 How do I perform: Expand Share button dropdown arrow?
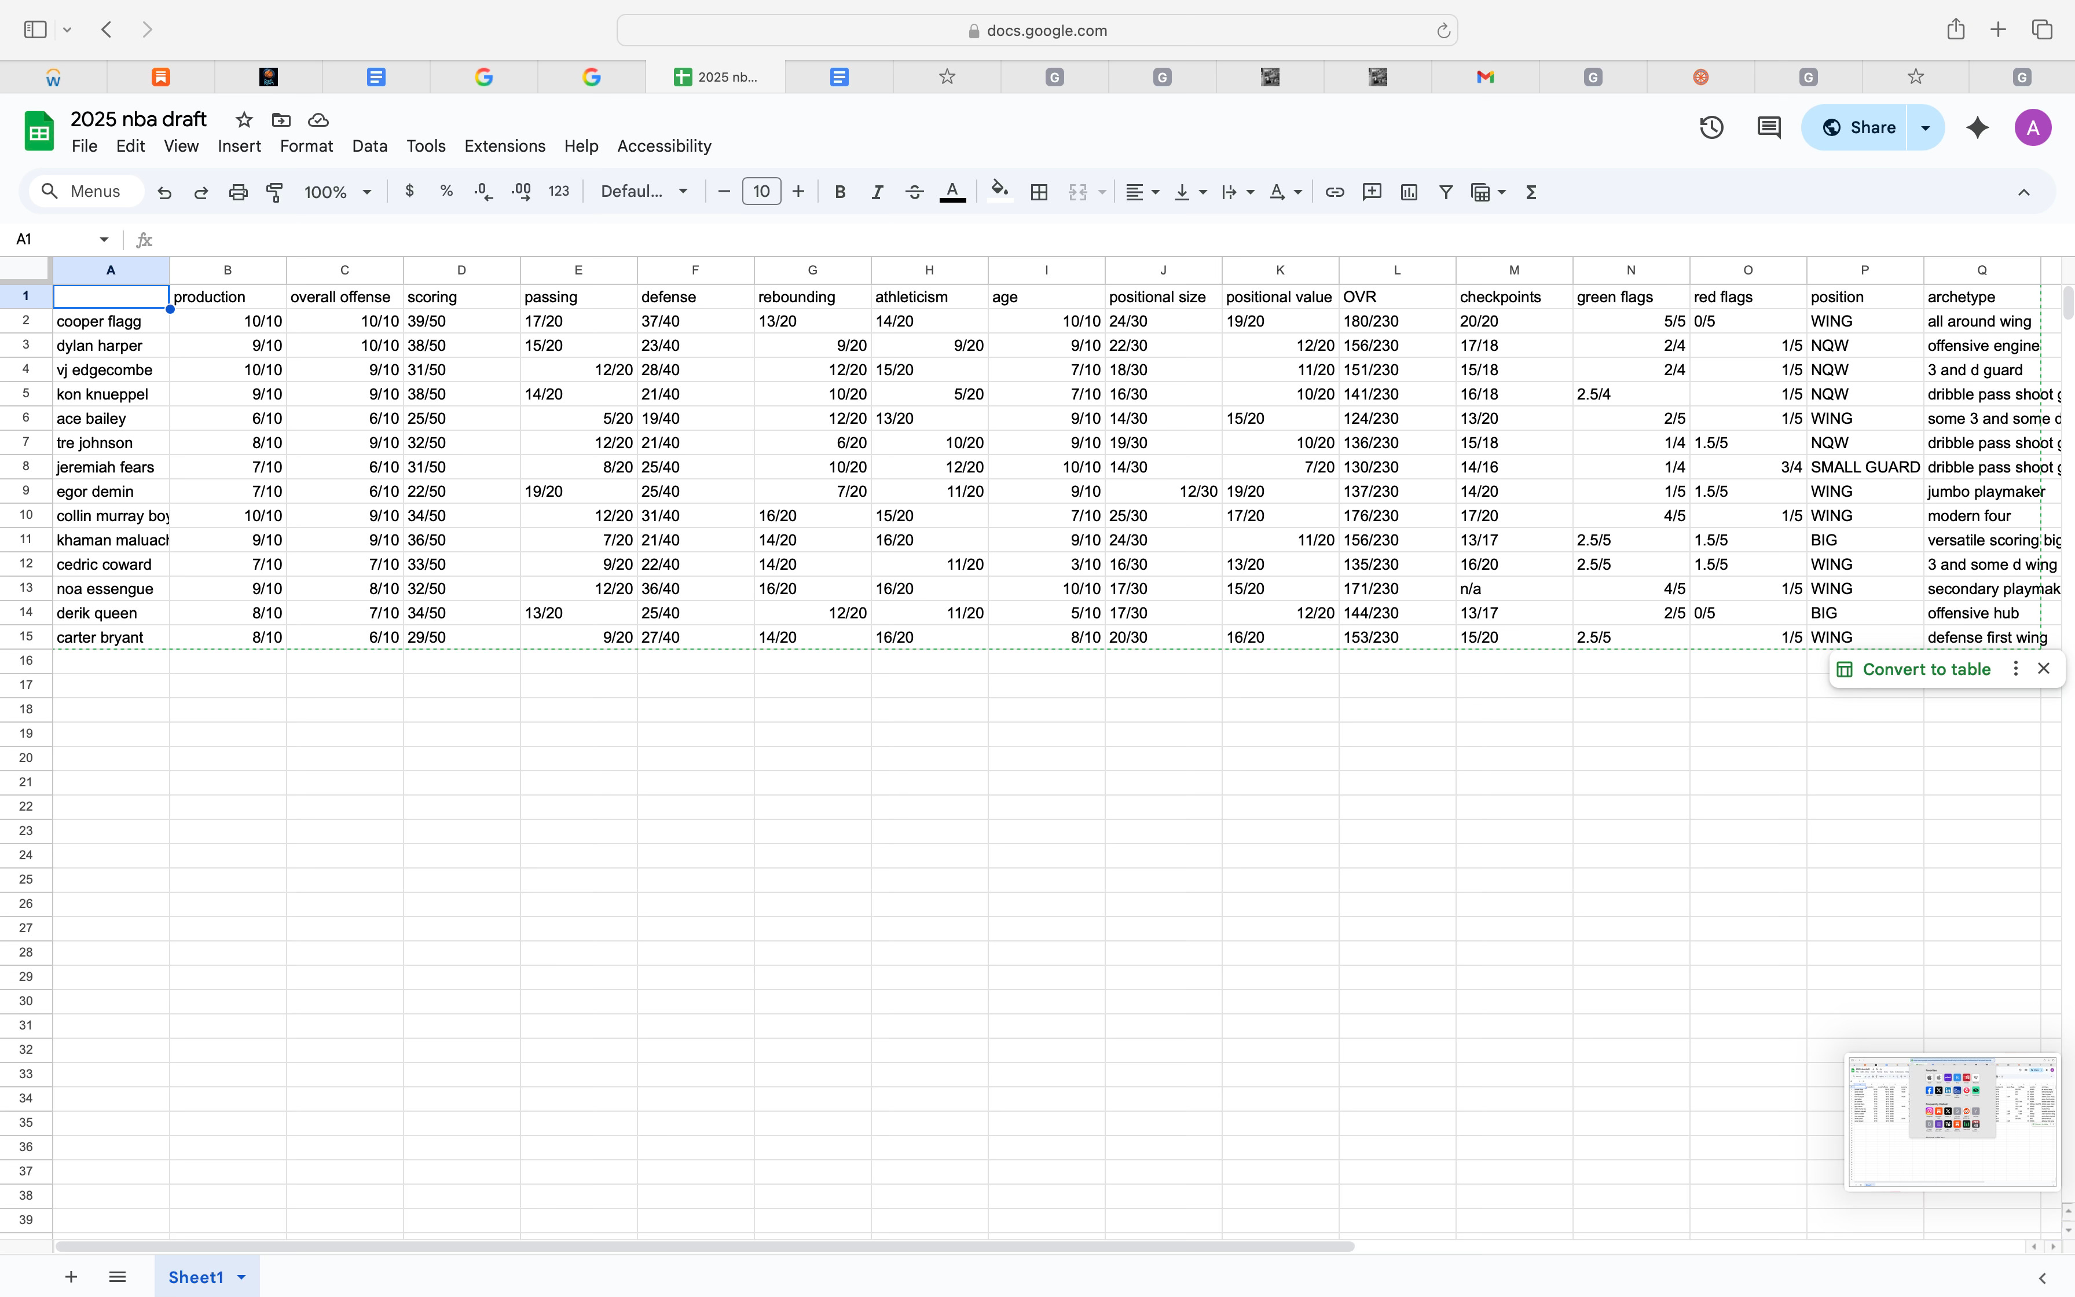(1926, 128)
